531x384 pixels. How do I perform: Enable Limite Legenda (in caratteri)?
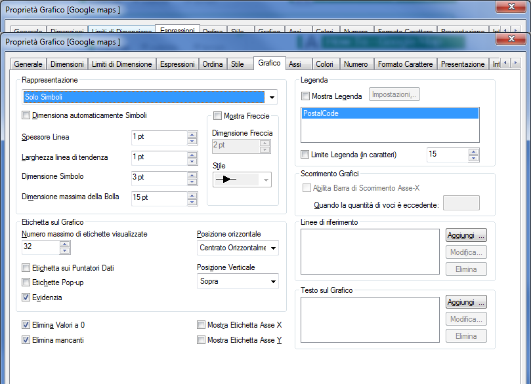[x=305, y=155]
